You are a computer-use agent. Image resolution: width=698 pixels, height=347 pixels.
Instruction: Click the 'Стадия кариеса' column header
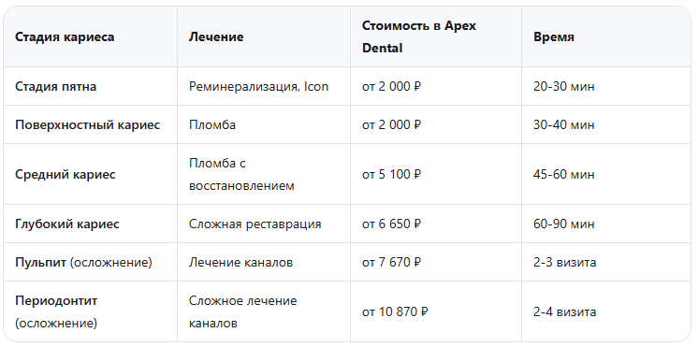(65, 36)
